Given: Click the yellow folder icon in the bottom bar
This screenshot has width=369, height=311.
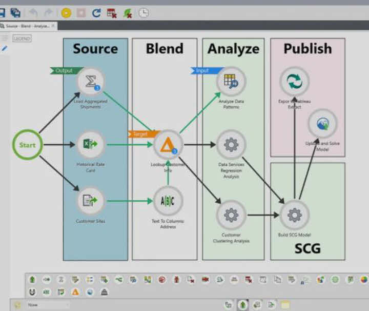Looking at the screenshot, I should 285,305.
